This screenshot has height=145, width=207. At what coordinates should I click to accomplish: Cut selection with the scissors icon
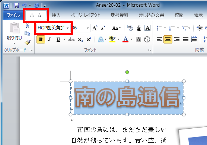coord(27,25)
